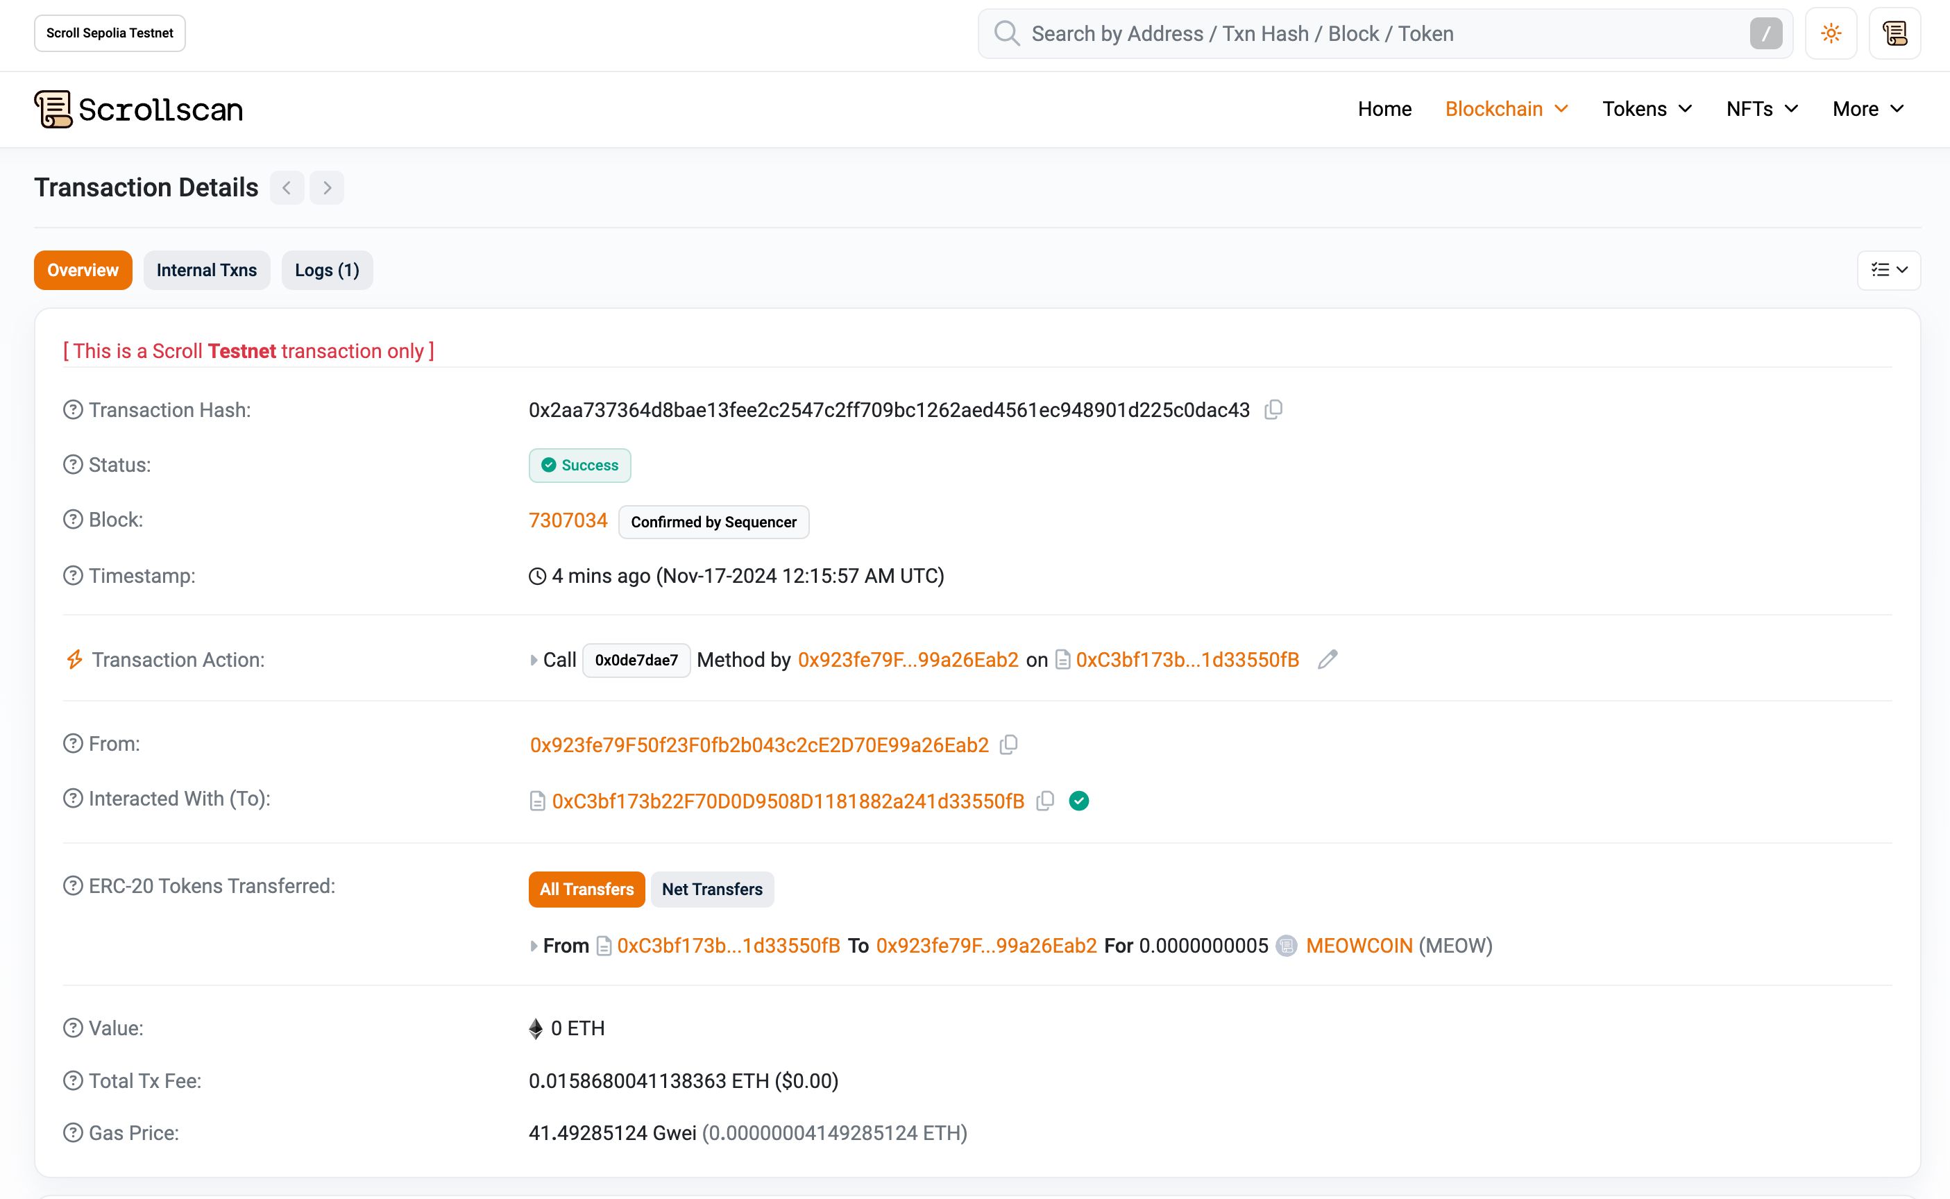Select the Net Transfers toggle button
The image size is (1950, 1199).
712,888
